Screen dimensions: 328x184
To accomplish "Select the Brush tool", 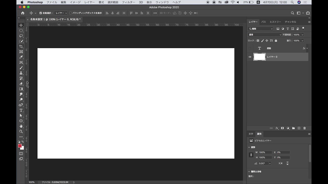I will tap(21, 68).
